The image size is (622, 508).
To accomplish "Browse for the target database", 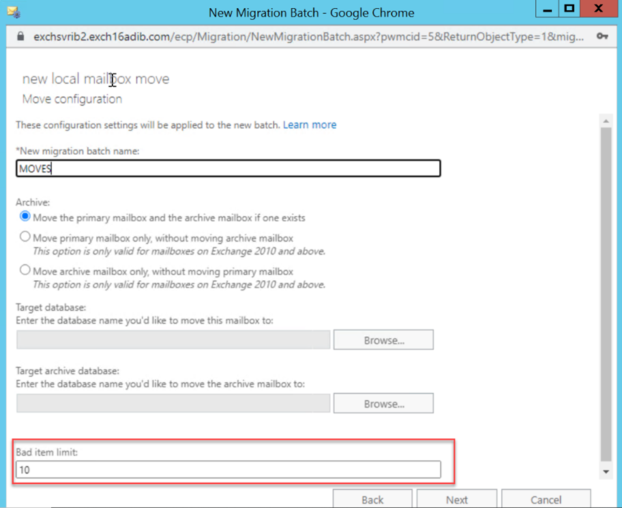I will 383,340.
